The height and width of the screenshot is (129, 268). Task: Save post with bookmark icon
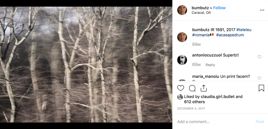(x=261, y=88)
